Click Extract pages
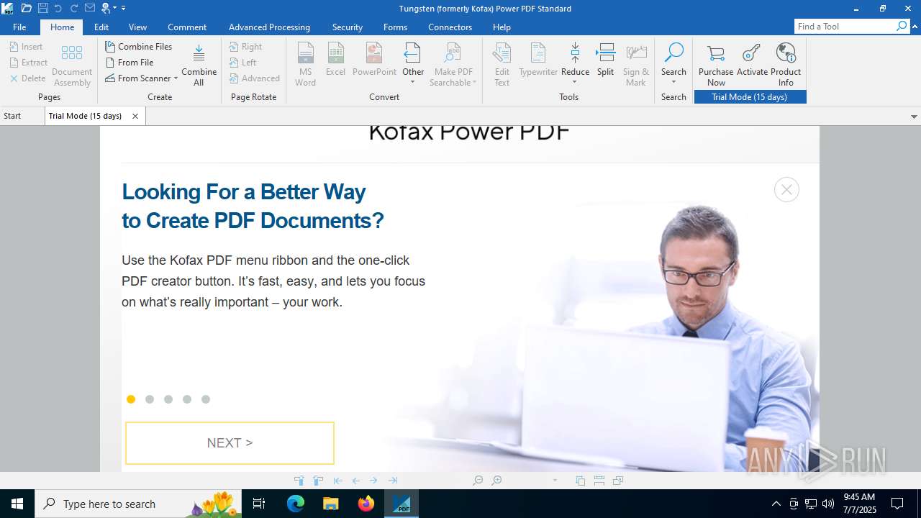 (29, 62)
